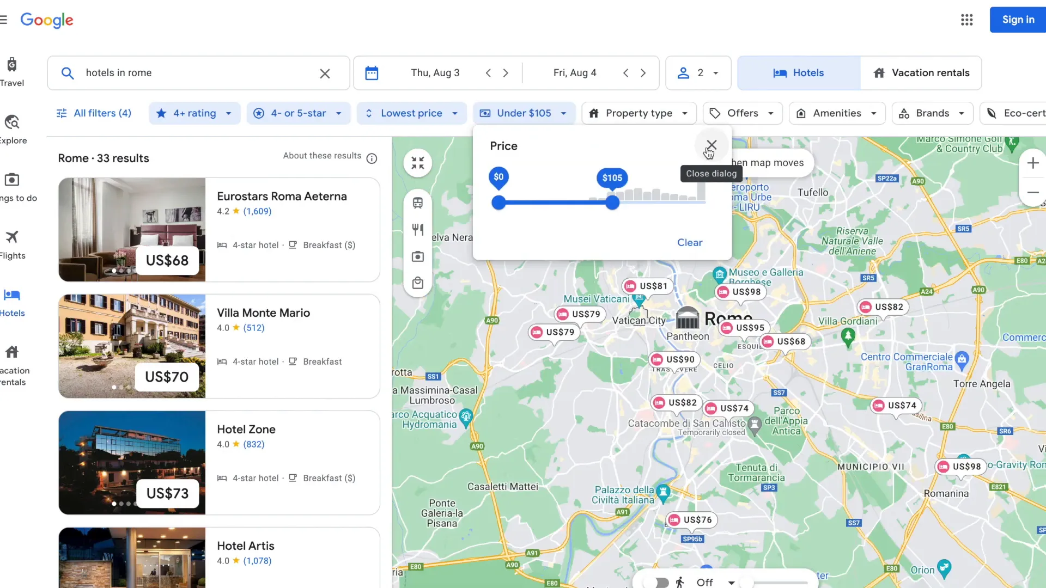This screenshot has height=588, width=1046.
Task: Zoom in on the map
Action: pyautogui.click(x=1032, y=163)
